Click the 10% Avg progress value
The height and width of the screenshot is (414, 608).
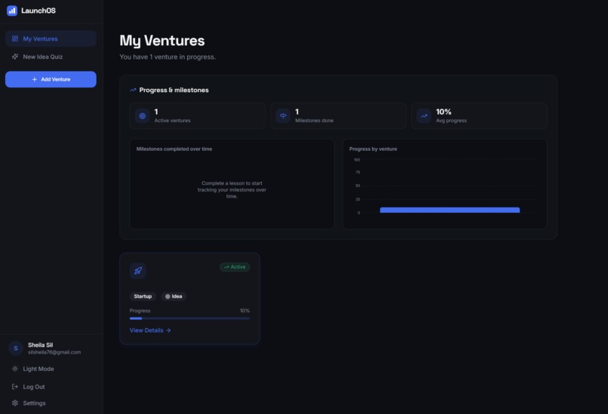coord(444,112)
